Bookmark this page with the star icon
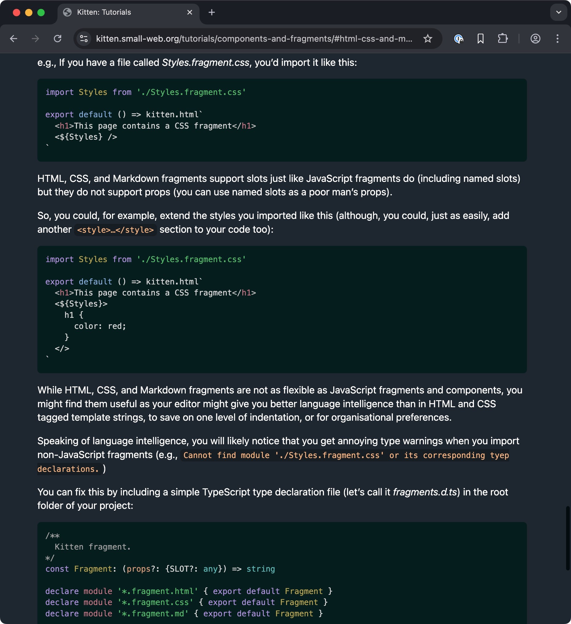 point(427,39)
